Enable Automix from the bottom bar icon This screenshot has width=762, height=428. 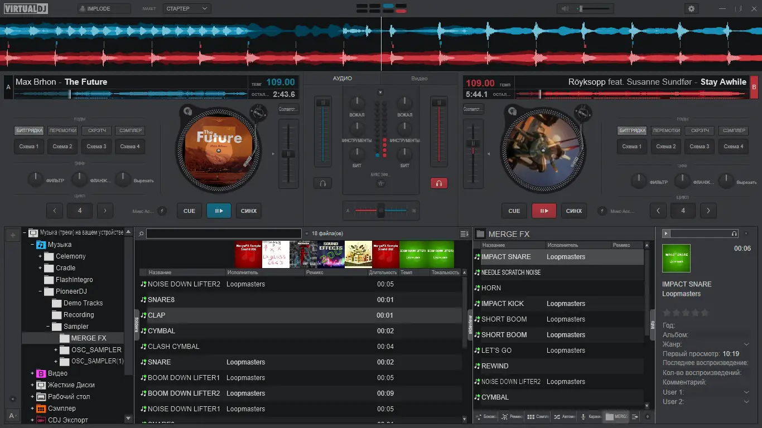coord(558,416)
